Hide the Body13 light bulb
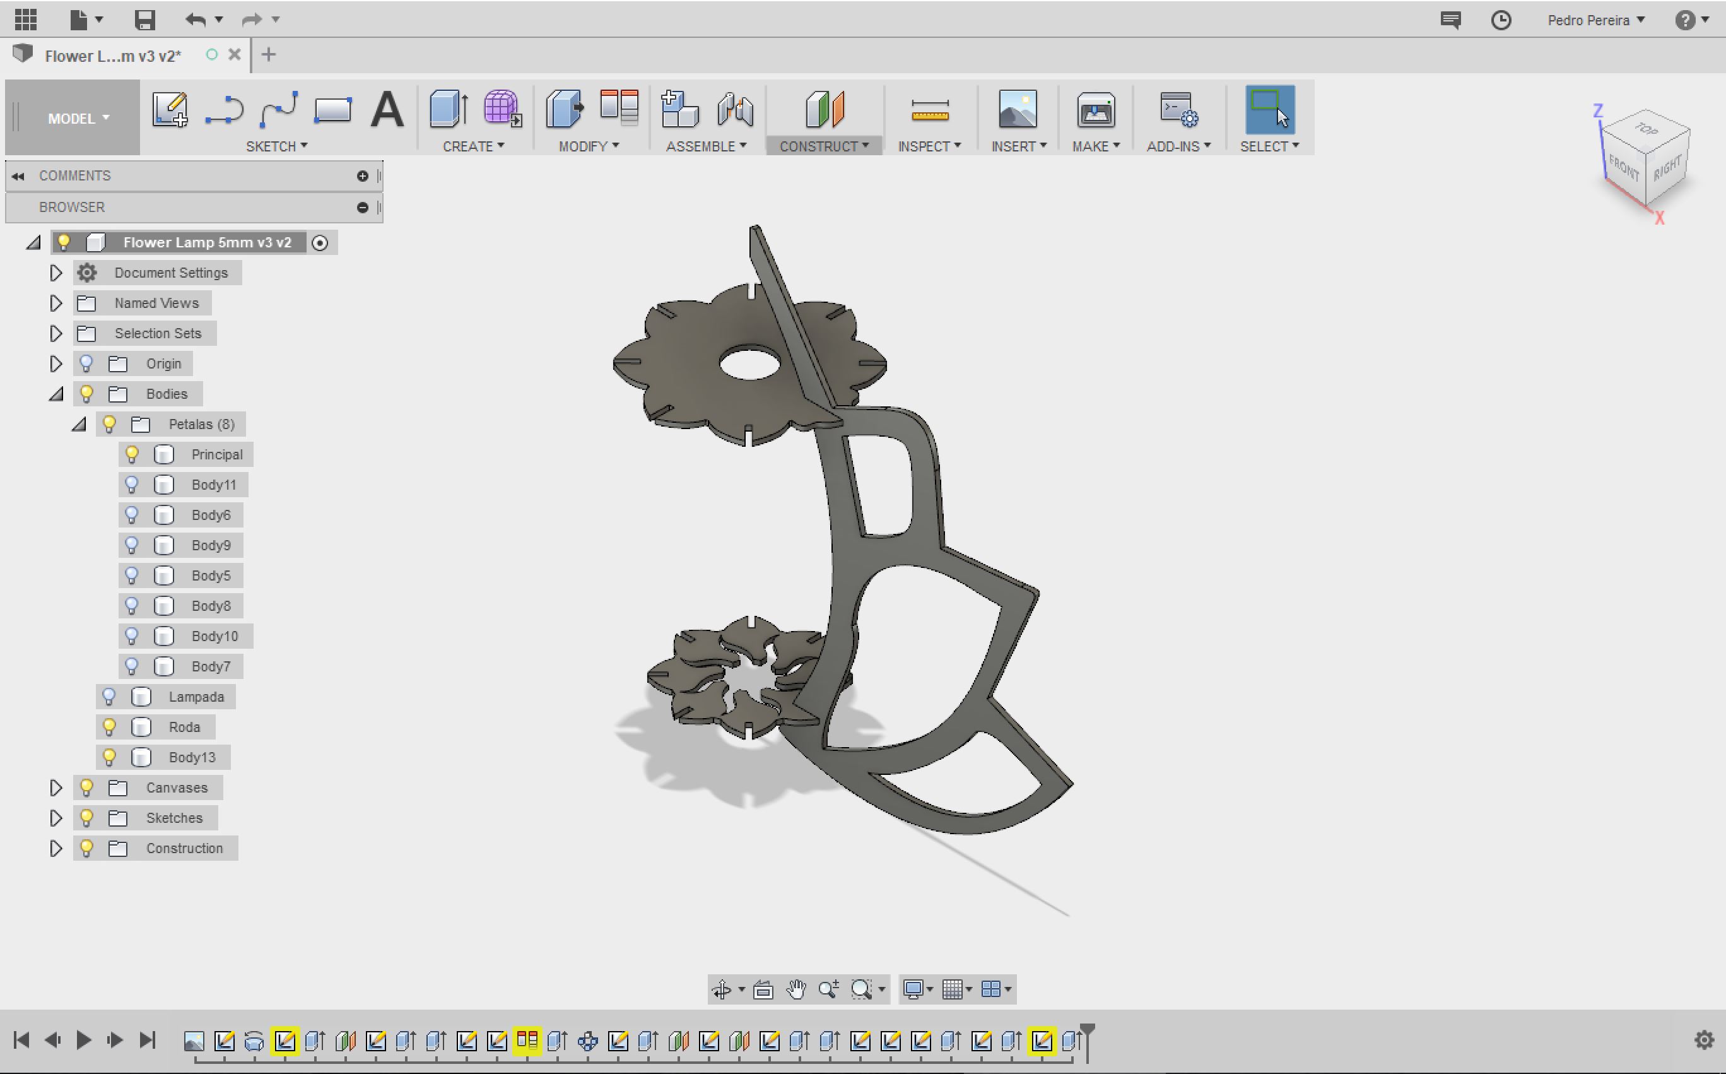The width and height of the screenshot is (1726, 1074). [109, 757]
